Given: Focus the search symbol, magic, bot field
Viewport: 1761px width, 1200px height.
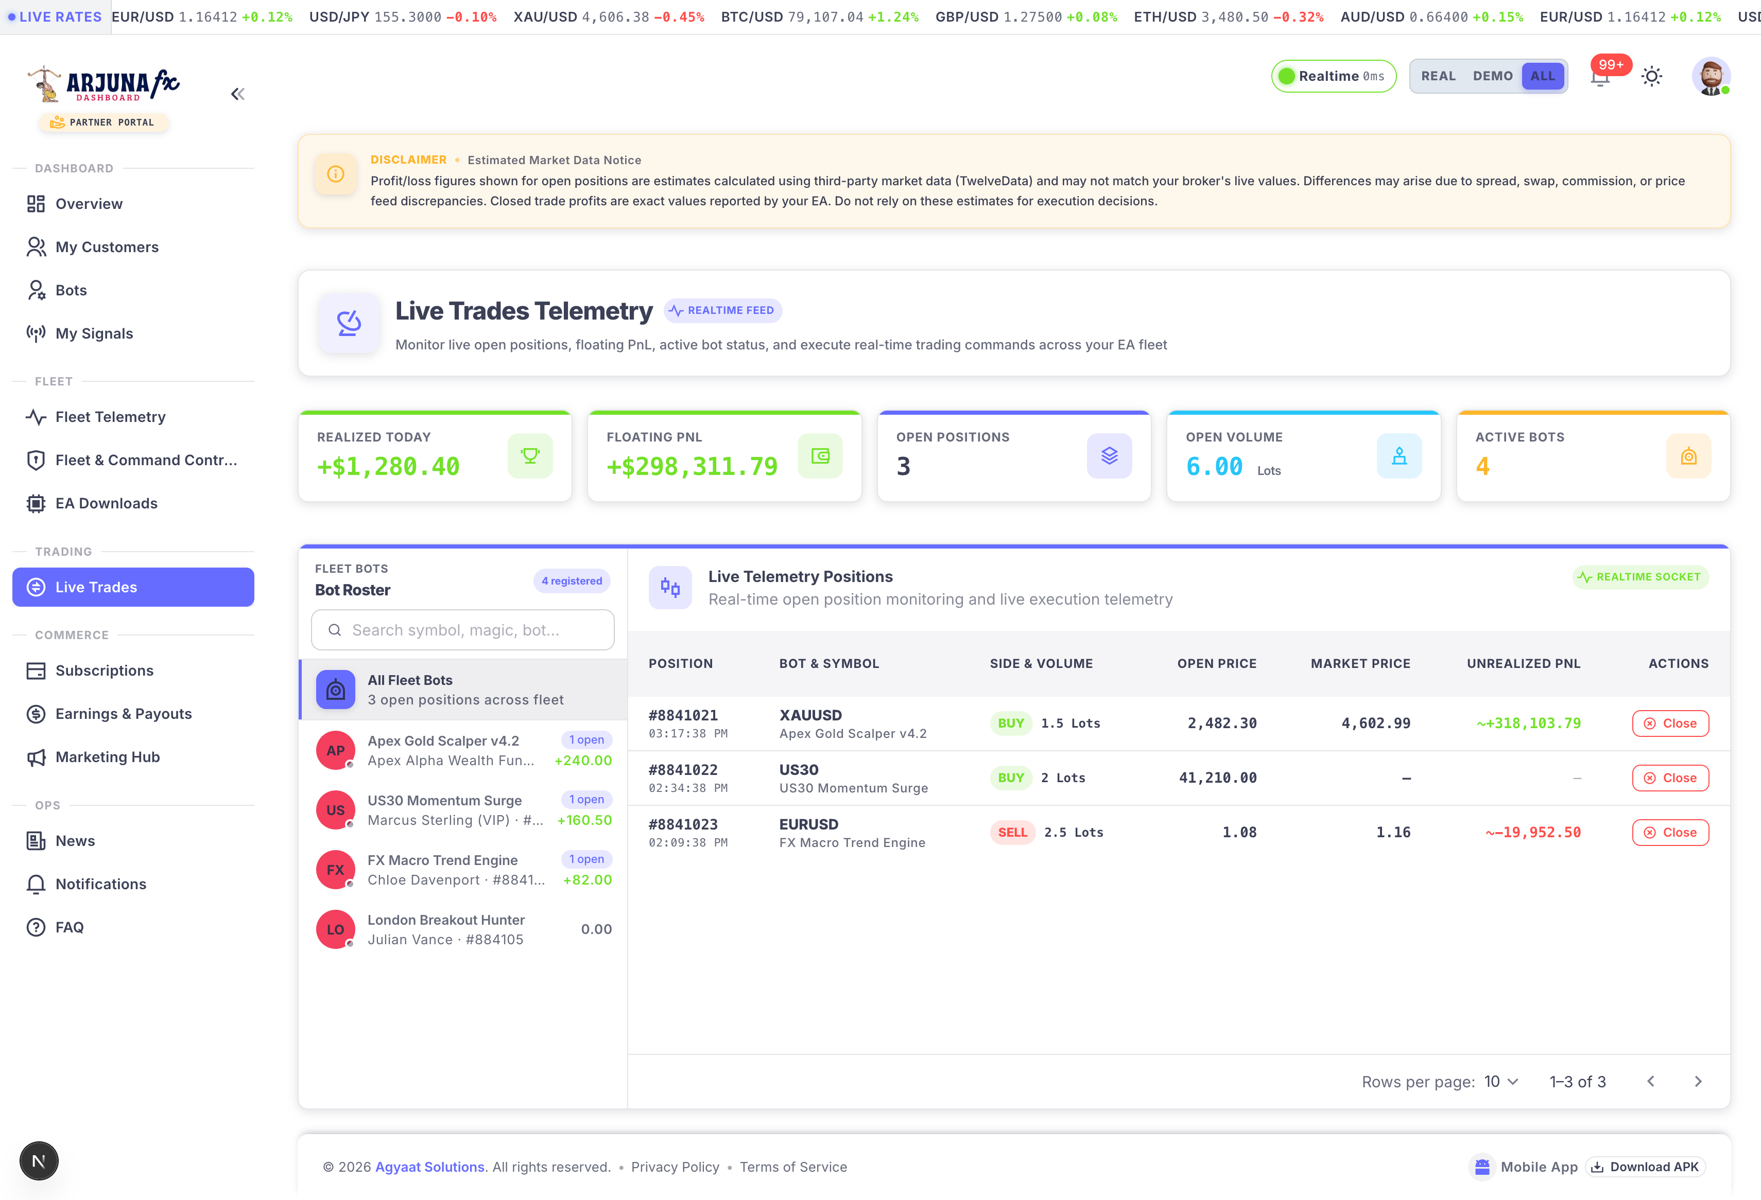Looking at the screenshot, I should click(x=462, y=630).
